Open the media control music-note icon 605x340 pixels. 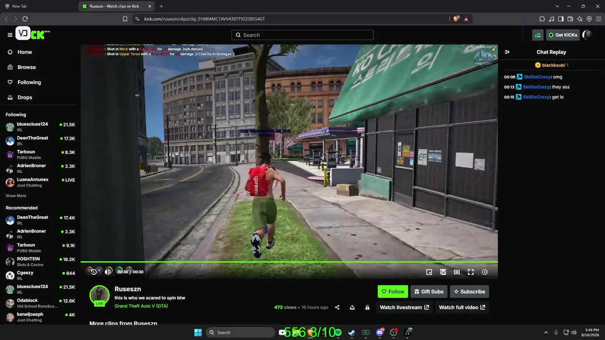click(x=552, y=19)
